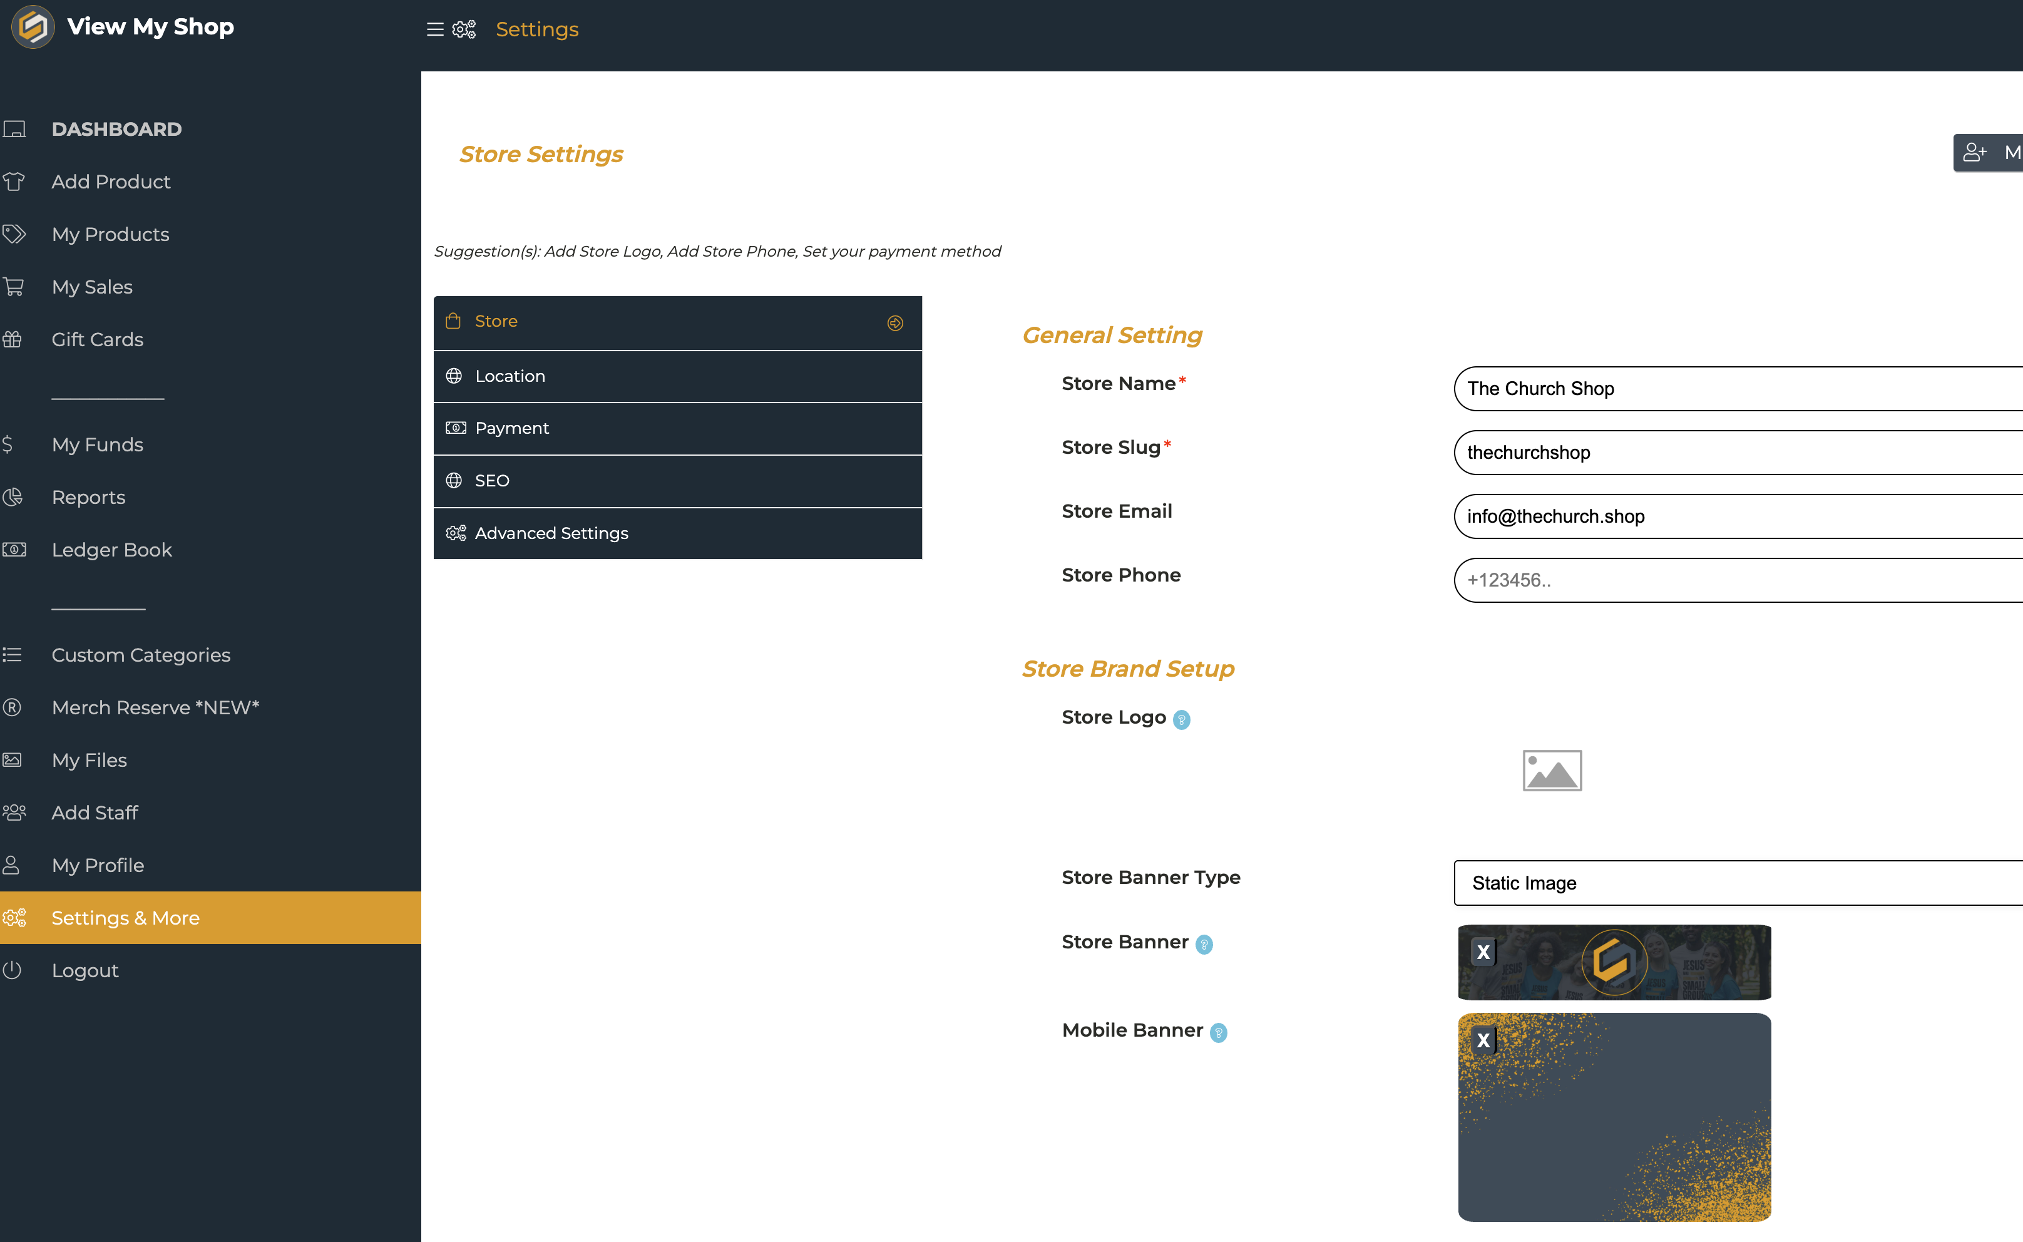Screen dimensions: 2023x1242
Task: Click the pie chart icon for Reports
Action: [13, 497]
